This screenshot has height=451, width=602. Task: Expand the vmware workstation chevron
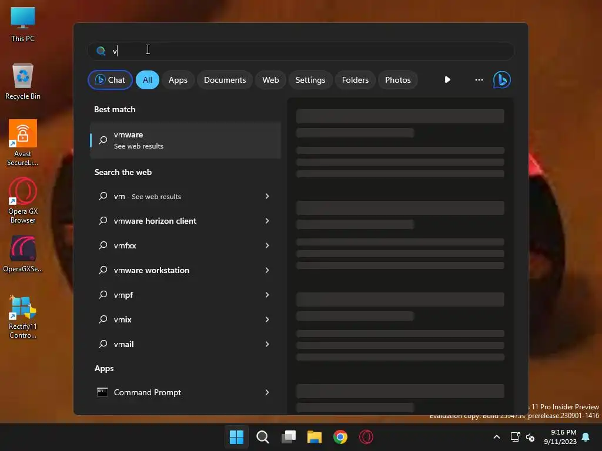(x=267, y=270)
